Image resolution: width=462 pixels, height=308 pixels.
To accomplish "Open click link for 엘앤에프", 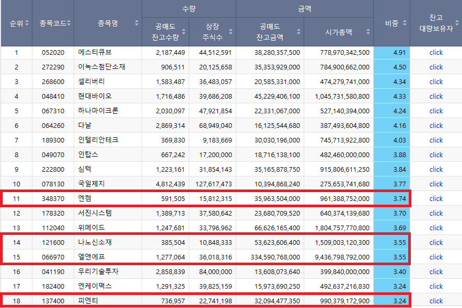I will click(436, 257).
